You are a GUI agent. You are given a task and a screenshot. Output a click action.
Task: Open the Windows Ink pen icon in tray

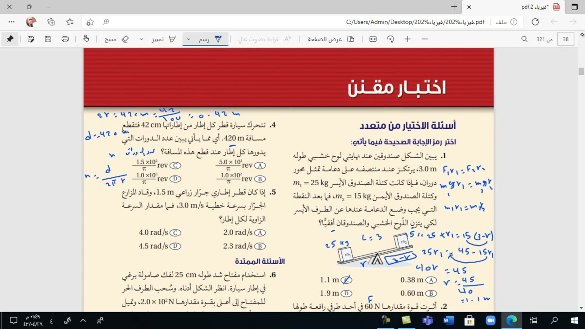point(68,320)
